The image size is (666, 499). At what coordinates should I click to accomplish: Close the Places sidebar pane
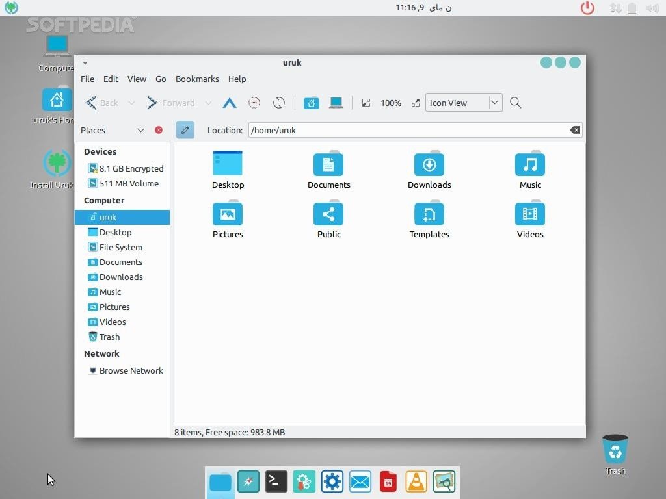point(159,130)
